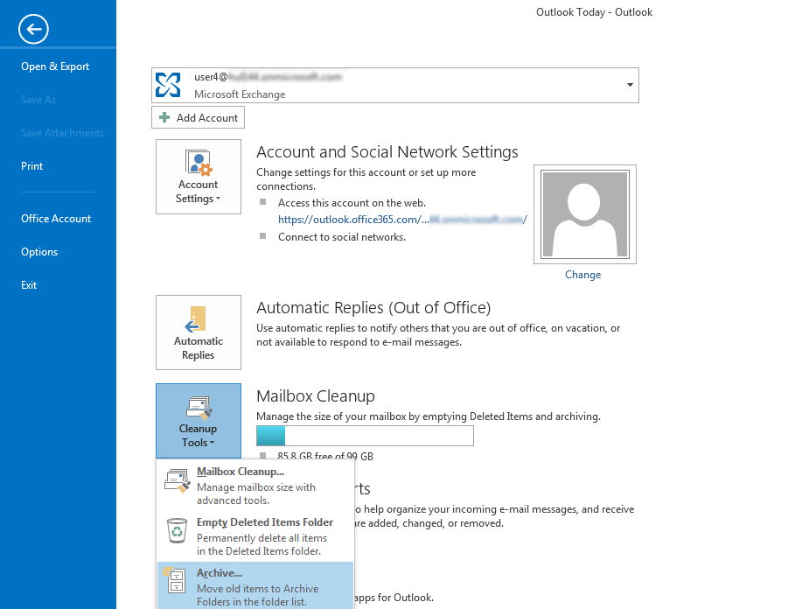
Task: Open the Open & Export page
Action: [55, 66]
